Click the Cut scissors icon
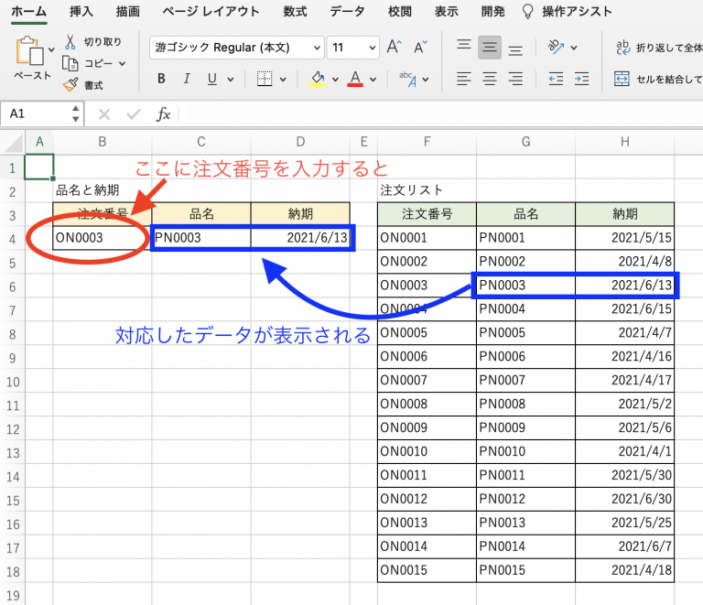The image size is (703, 605). 70,42
